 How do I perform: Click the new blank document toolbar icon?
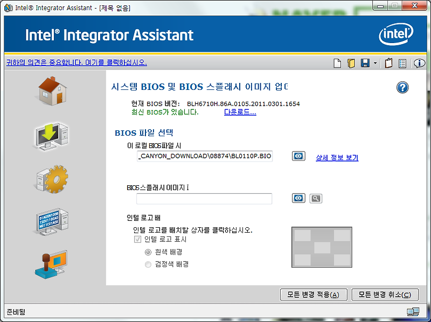(x=337, y=64)
